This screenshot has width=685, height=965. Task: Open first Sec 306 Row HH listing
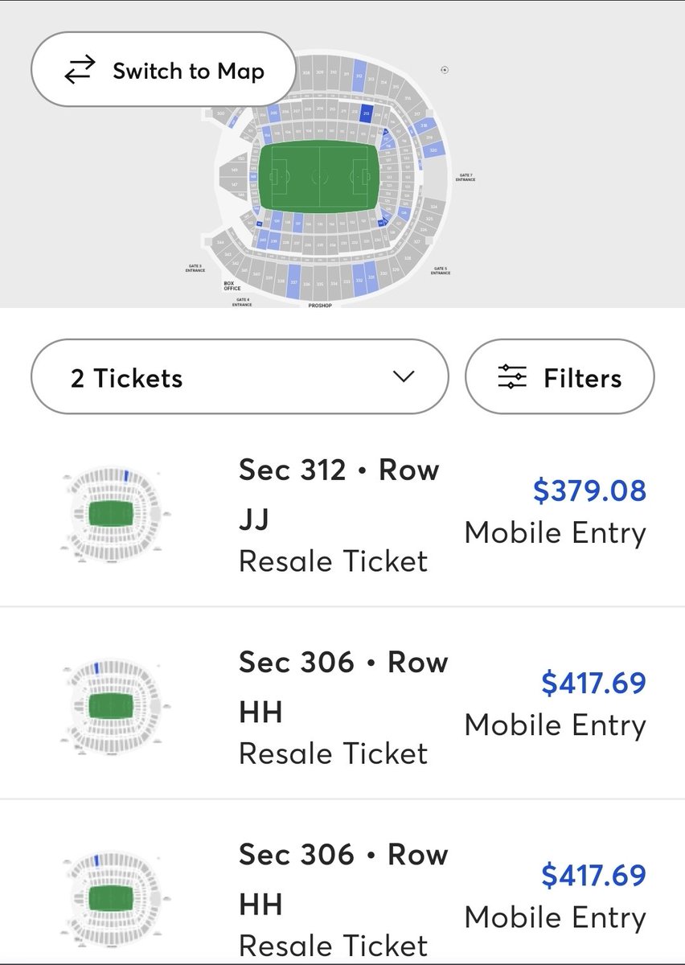[338, 708]
